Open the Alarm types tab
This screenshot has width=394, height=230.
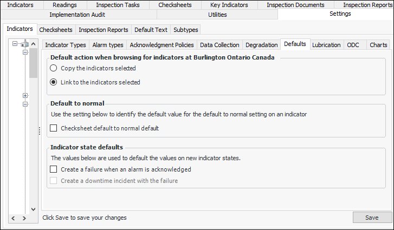108,45
